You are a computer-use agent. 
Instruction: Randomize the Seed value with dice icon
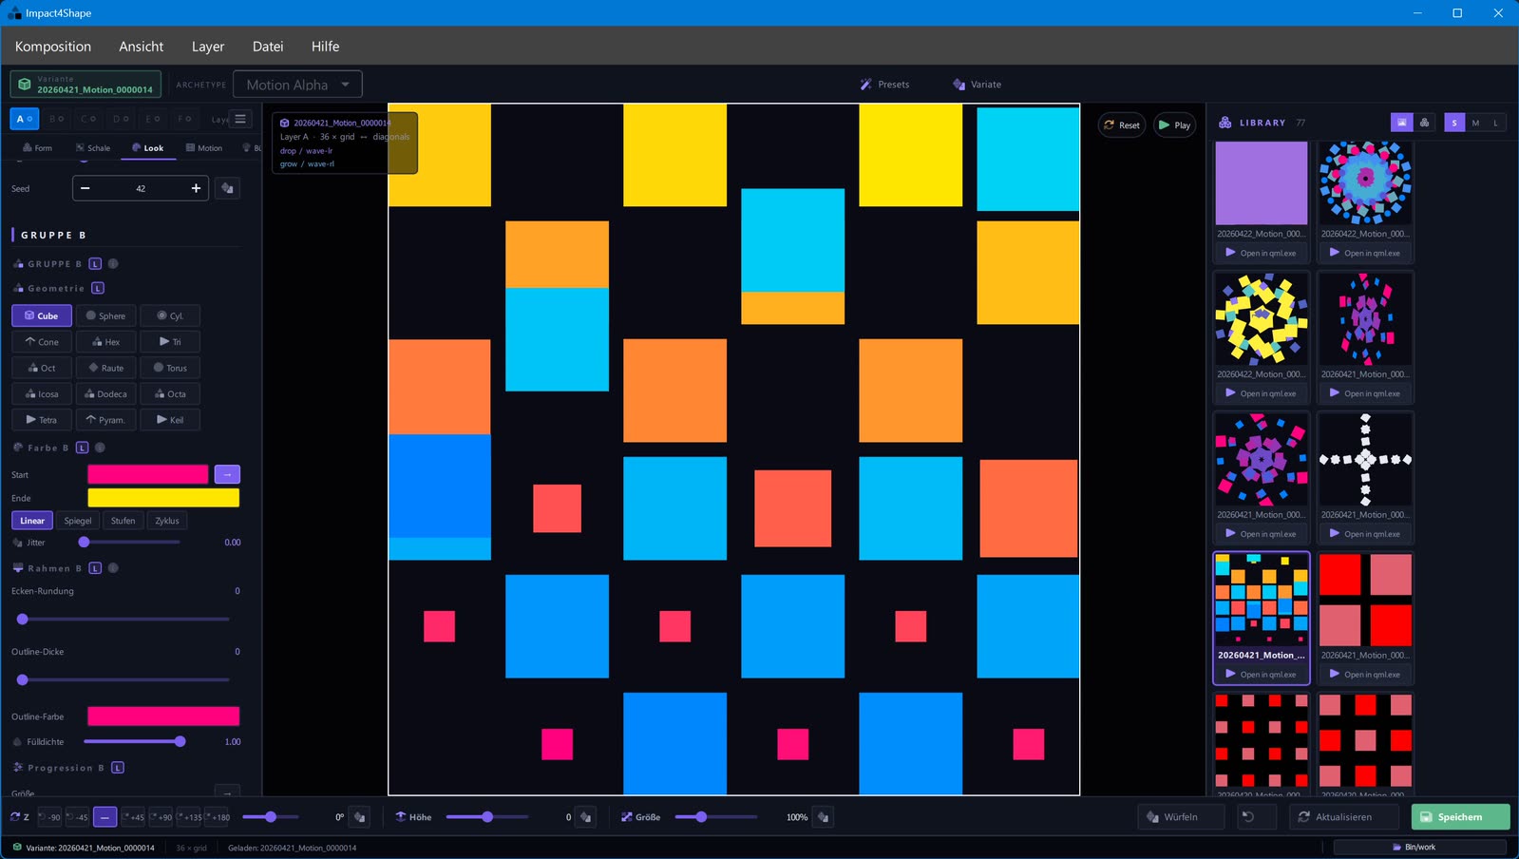227,188
